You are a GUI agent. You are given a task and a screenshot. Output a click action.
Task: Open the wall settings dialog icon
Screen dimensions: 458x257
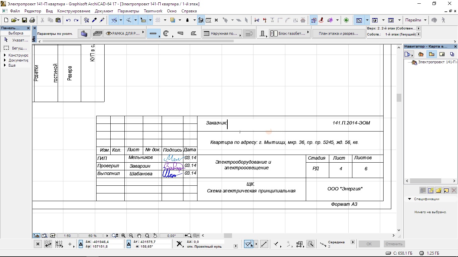click(84, 33)
